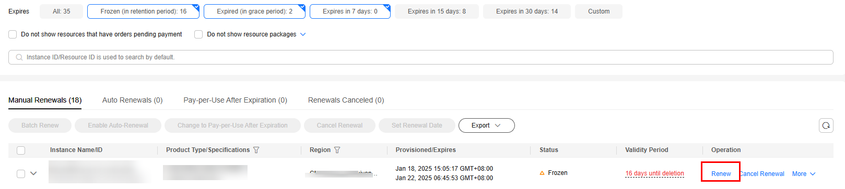Screen dimensions: 845x189
Task: Tick the select-all header checkbox
Action: tap(21, 150)
